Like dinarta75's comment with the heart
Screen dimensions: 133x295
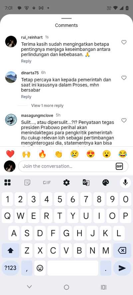coord(124,78)
